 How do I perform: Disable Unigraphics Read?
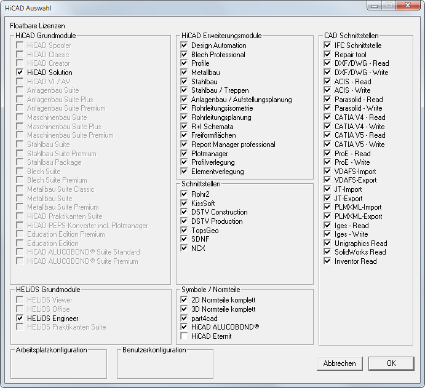(327, 243)
